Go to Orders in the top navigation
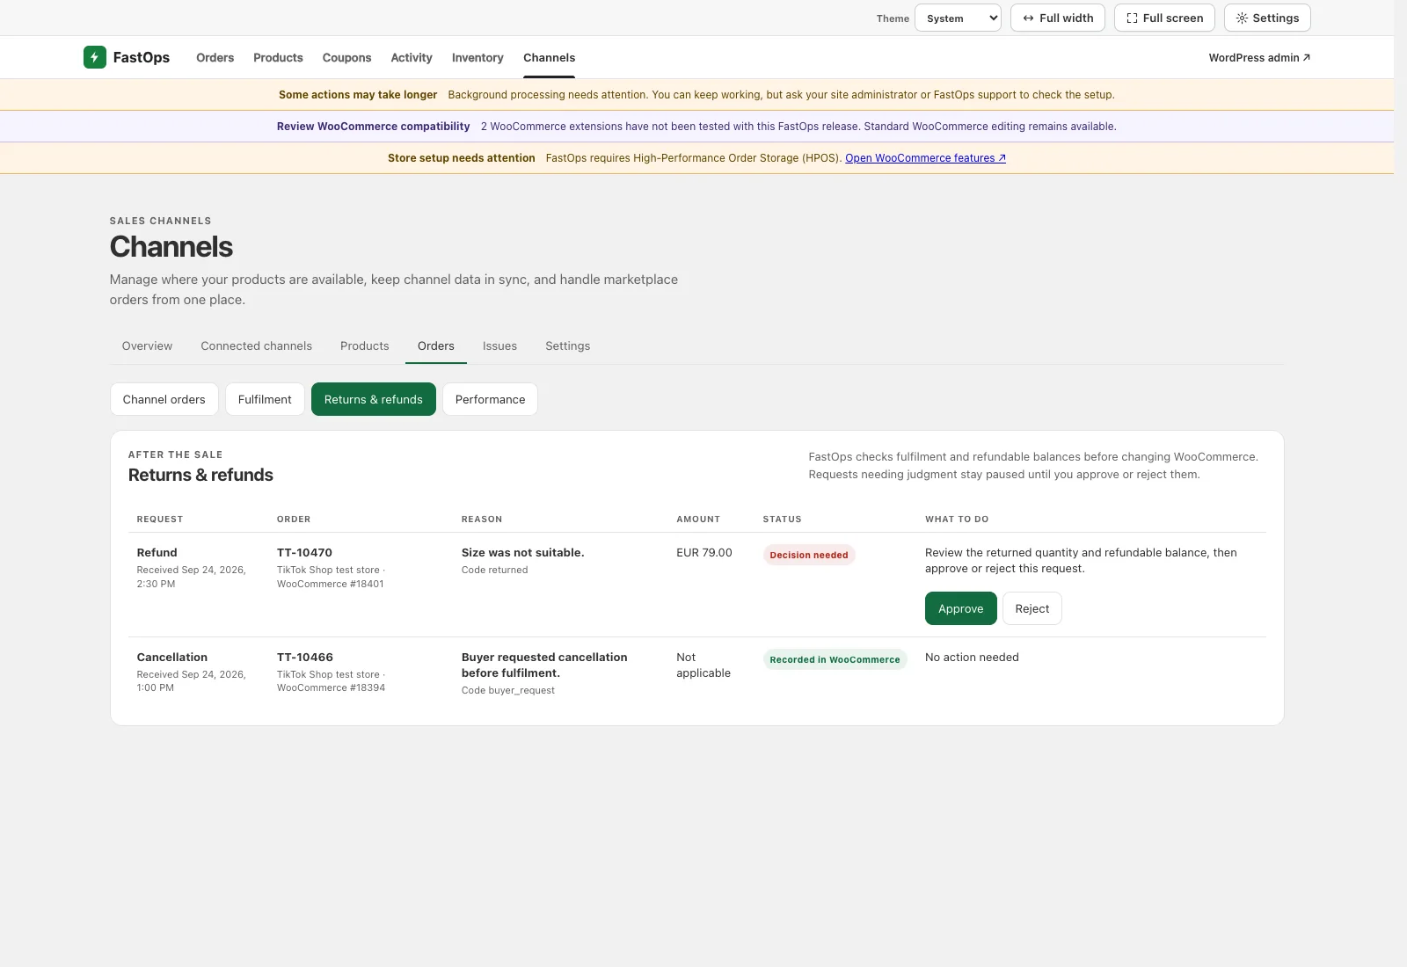 [x=215, y=58]
